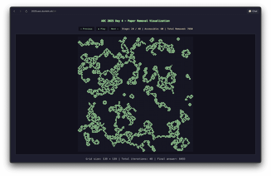Image resolution: width=271 pixels, height=176 pixels.
Task: Click the browser forward arrow
Action: coord(20,11)
